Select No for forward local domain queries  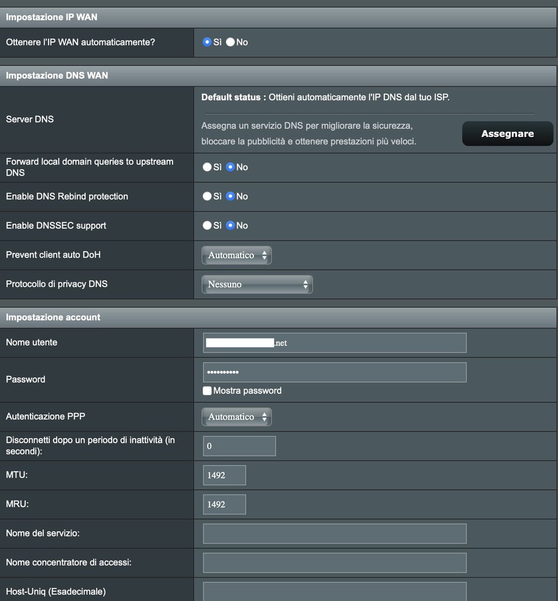[230, 167]
